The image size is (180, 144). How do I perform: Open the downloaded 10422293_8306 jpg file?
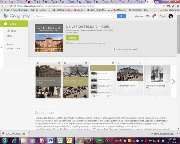[x=14, y=134]
